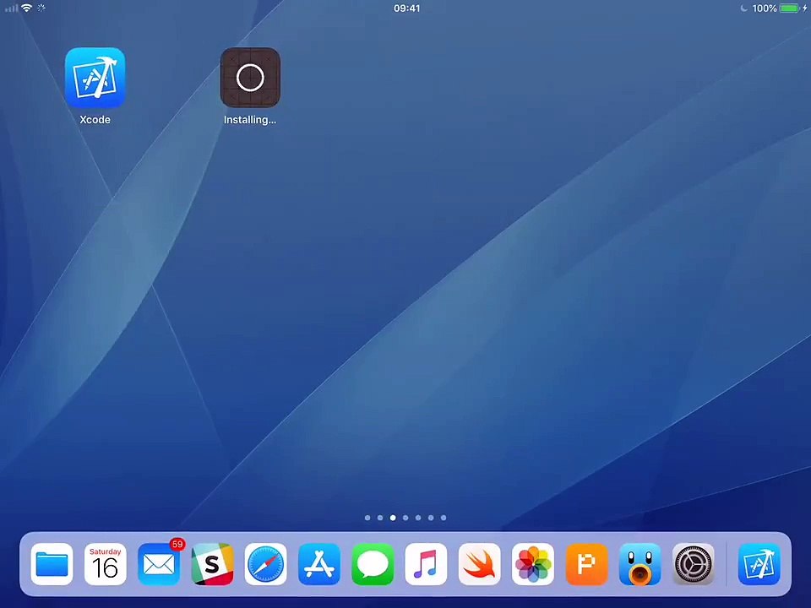
Task: Open the Files app in dock
Action: point(52,564)
